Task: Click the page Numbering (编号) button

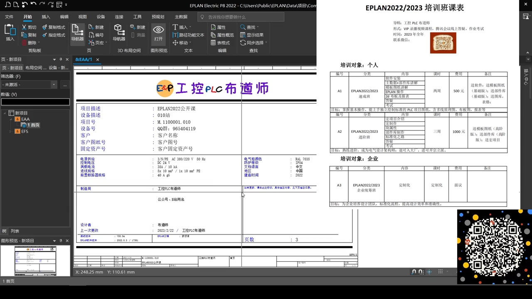Action: pos(96,35)
